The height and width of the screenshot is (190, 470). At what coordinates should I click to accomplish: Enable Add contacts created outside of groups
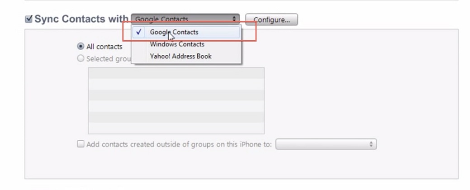pyautogui.click(x=81, y=144)
